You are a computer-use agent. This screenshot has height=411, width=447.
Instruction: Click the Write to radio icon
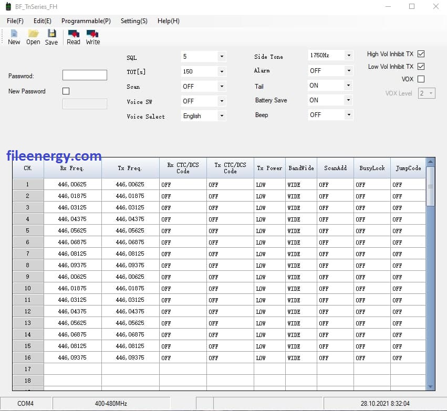[93, 37]
